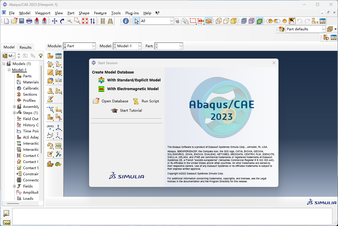Click the selection arrow tool icon
Viewport: 338px width, 226px height.
pos(136,21)
